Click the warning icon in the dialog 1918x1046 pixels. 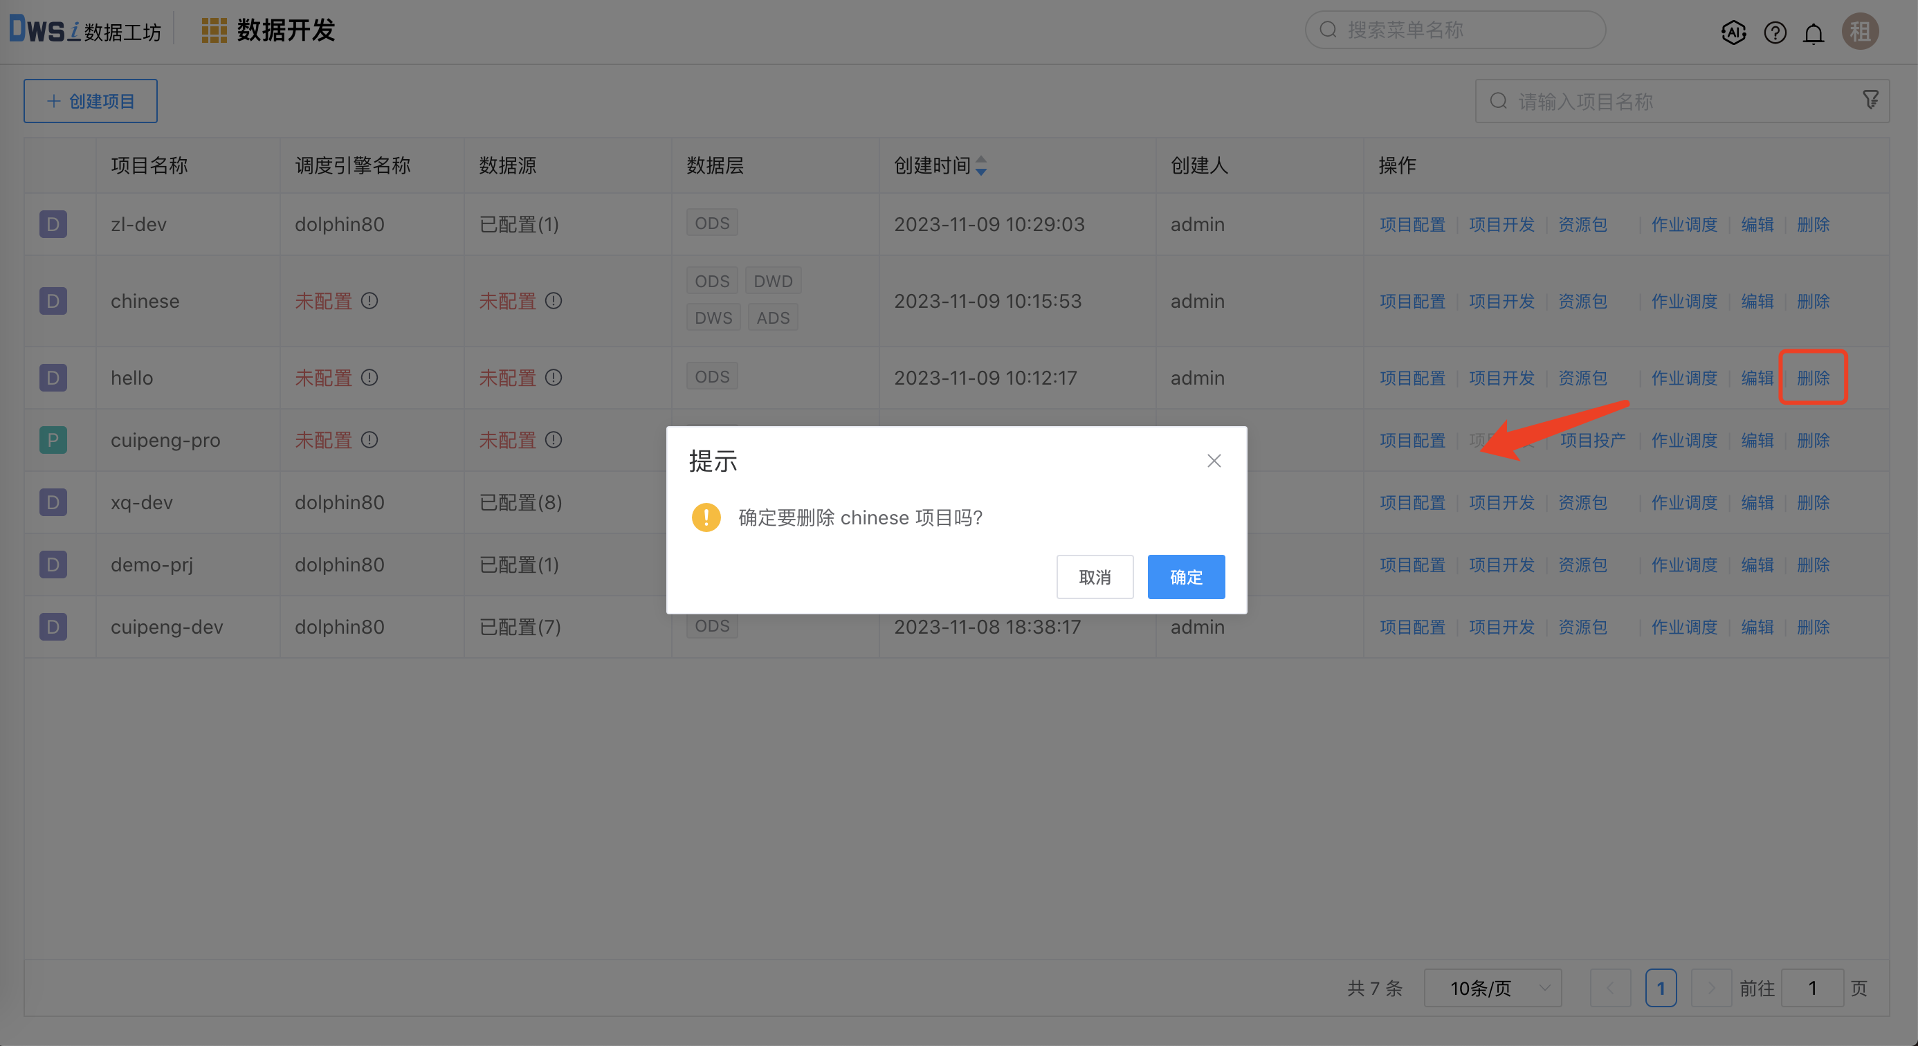point(706,517)
